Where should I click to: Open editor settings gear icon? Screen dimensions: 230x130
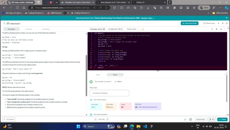[216, 29]
